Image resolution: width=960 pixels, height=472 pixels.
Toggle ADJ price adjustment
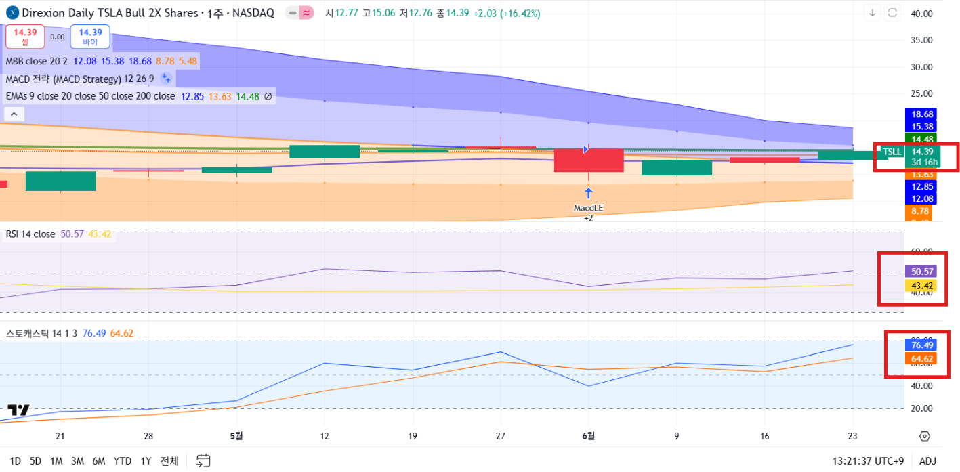coord(927,461)
